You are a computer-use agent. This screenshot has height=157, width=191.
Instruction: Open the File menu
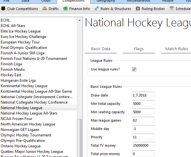(6, 1)
